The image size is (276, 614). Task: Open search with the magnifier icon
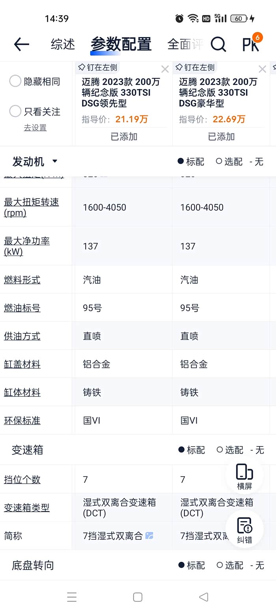coord(218,44)
